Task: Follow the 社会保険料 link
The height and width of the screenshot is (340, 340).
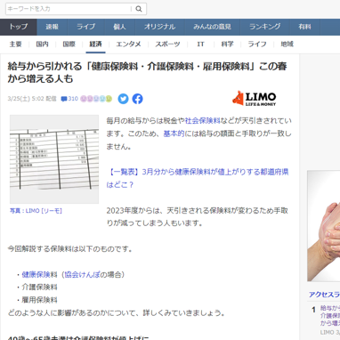Action: [203, 121]
